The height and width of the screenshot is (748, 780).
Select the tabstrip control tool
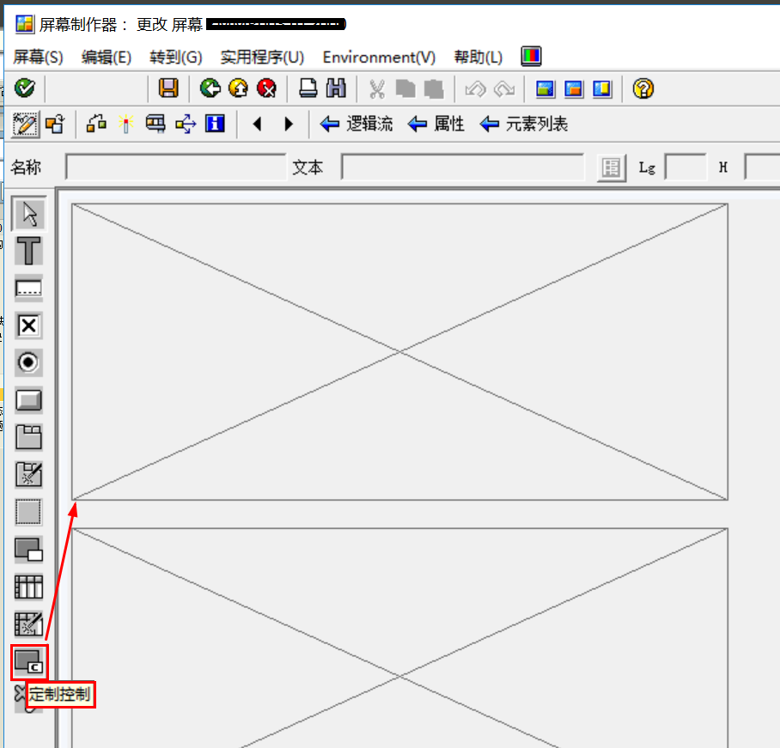click(x=29, y=437)
